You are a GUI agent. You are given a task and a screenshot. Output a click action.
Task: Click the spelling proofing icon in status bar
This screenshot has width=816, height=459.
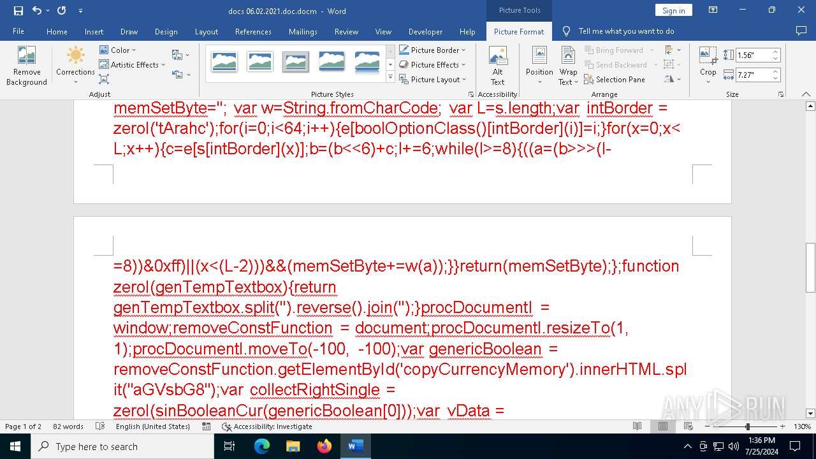[x=100, y=426]
